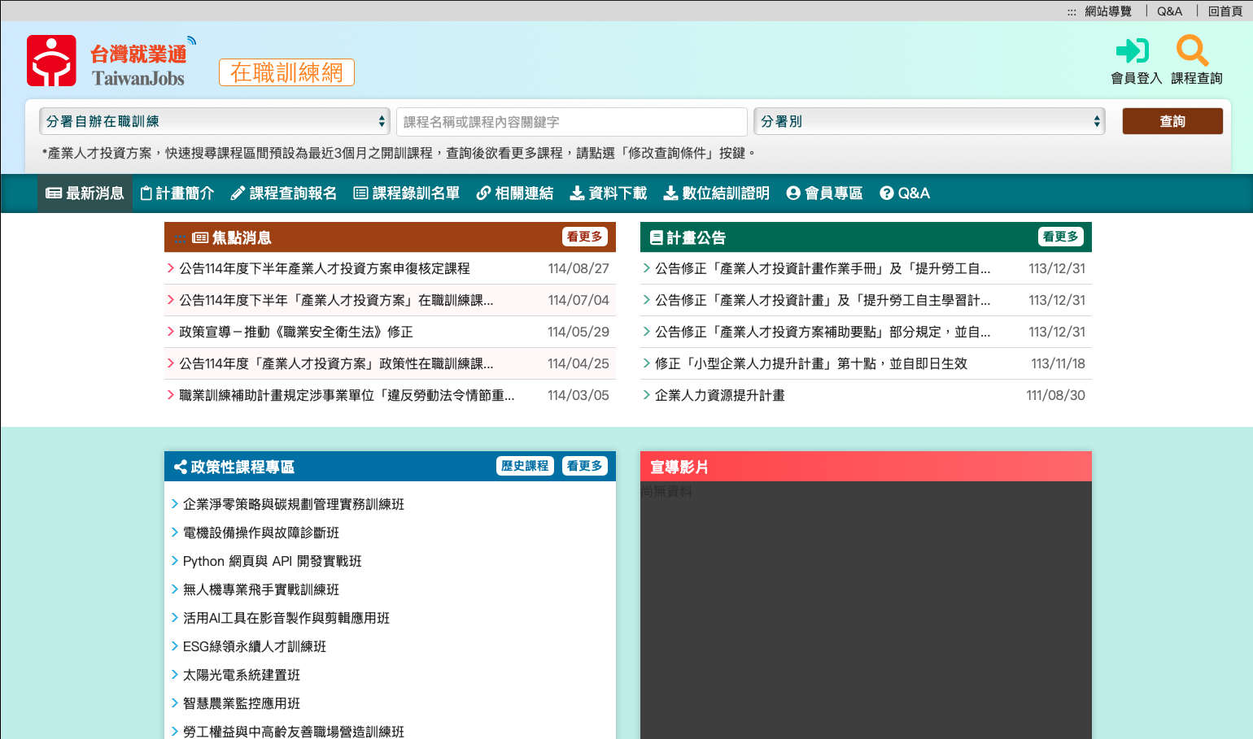The height and width of the screenshot is (739, 1253).
Task: Go to 會員專區 member area
Action: coord(824,193)
